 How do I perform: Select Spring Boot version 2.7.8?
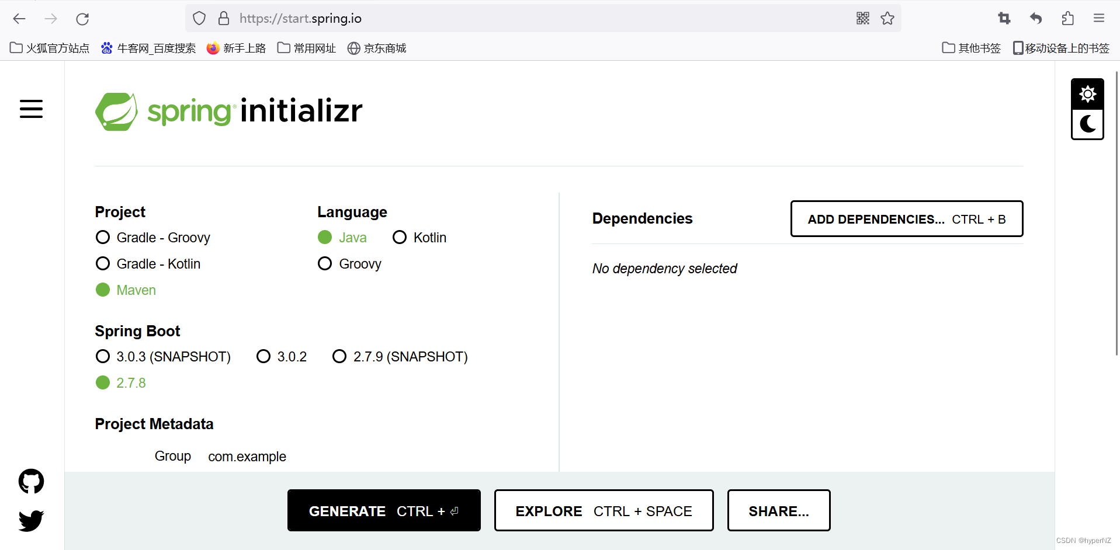click(x=121, y=383)
